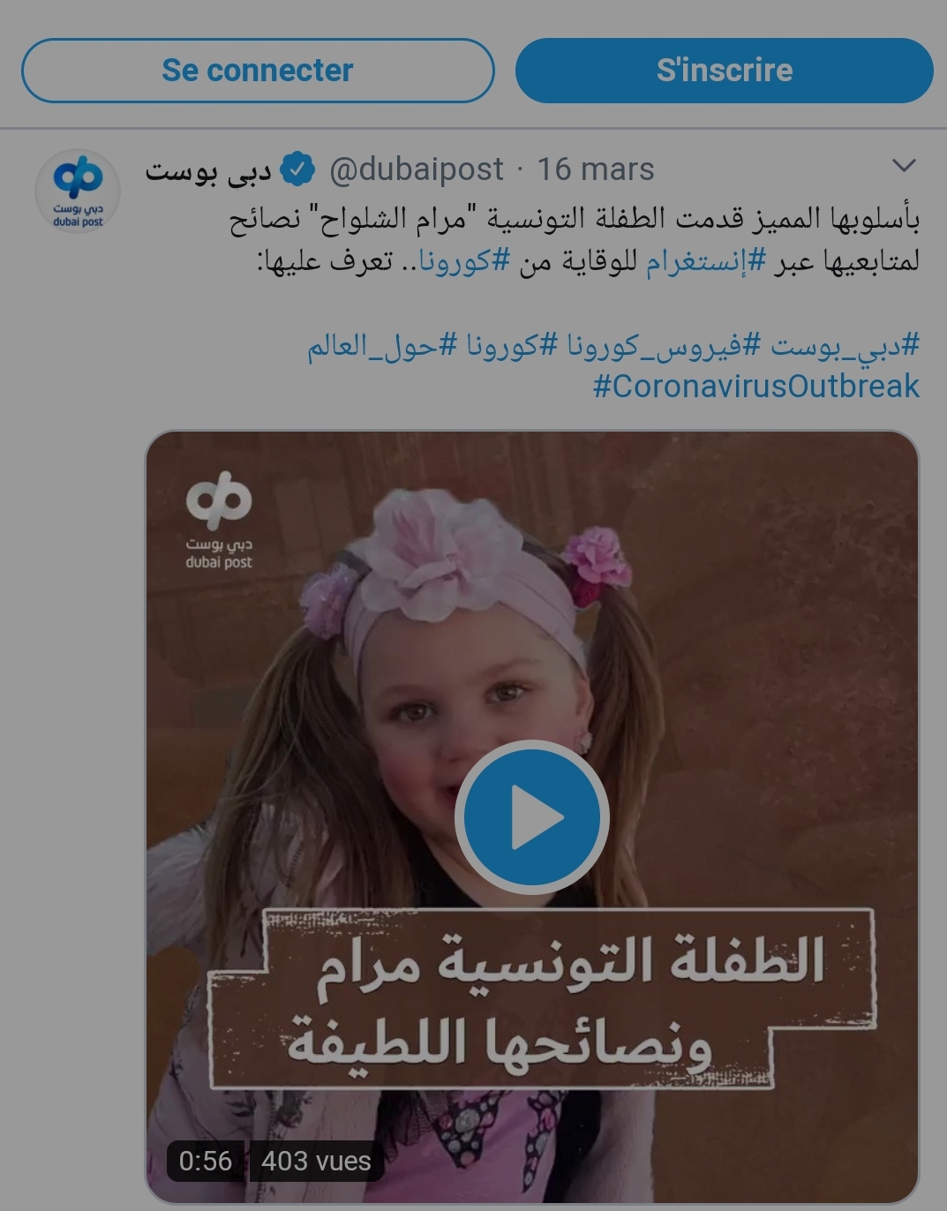Viewport: 947px width, 1211px height.
Task: Open the #CoronavirusOutbreak hashtag
Action: point(756,387)
